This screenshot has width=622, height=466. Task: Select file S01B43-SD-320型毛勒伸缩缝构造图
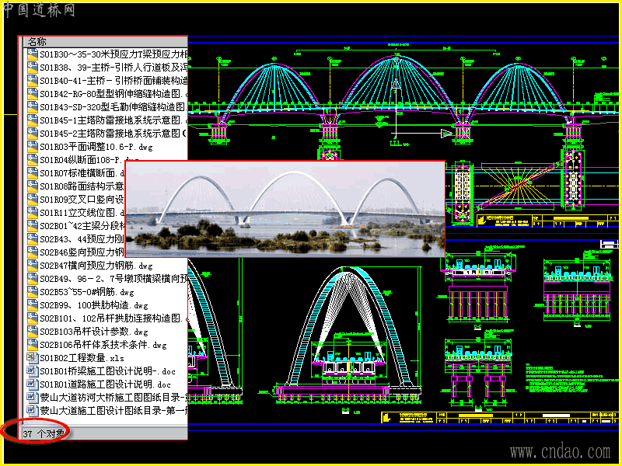[x=114, y=107]
